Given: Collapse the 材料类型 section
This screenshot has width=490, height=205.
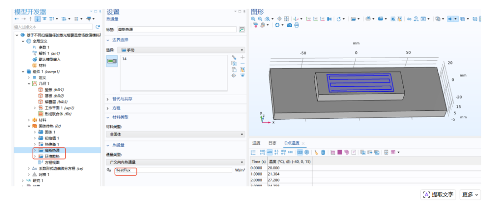Looking at the screenshot, I should (x=108, y=117).
